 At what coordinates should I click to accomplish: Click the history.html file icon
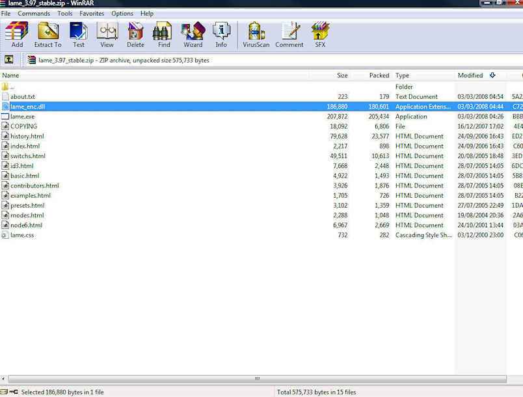(x=5, y=136)
